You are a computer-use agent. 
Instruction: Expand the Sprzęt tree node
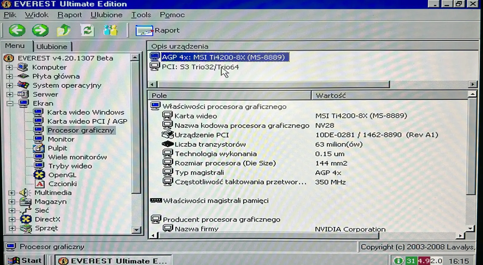tap(11, 228)
